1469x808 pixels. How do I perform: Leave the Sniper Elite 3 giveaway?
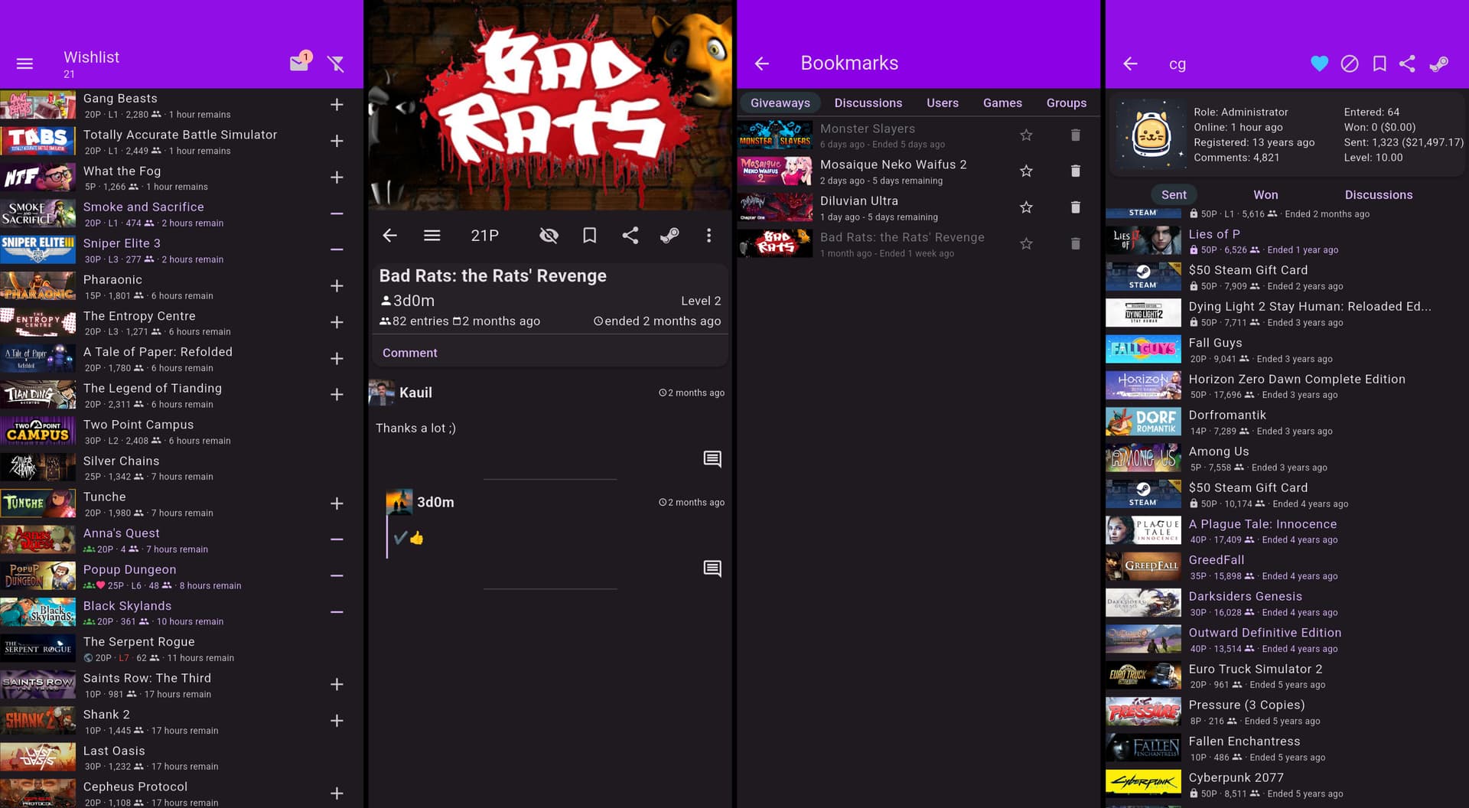pos(337,249)
